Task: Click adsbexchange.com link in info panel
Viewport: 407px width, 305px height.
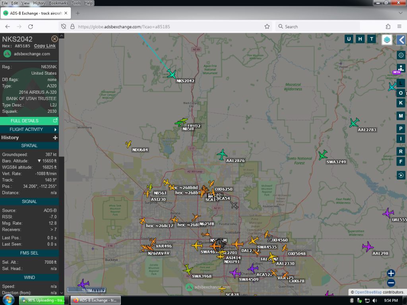Action: pyautogui.click(x=32, y=54)
